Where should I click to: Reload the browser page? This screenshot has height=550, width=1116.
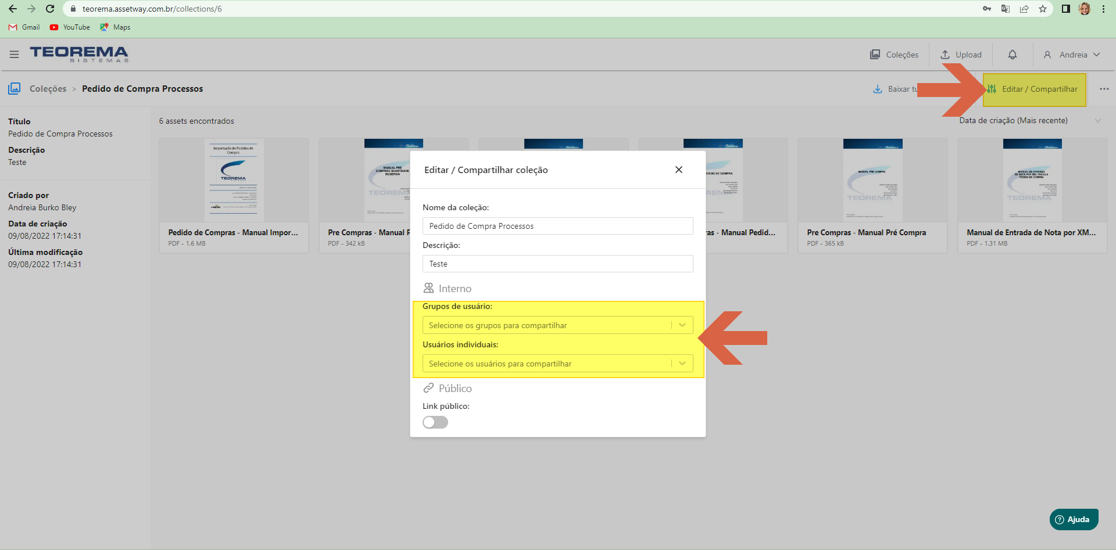click(50, 9)
